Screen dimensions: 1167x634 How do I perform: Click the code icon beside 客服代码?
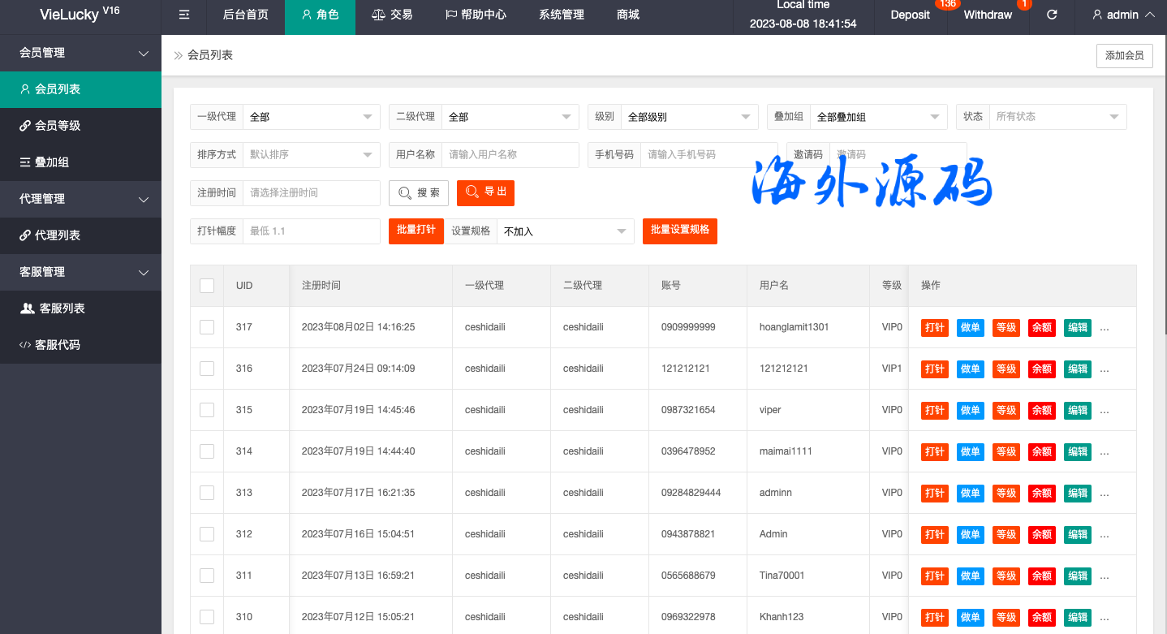coord(25,345)
